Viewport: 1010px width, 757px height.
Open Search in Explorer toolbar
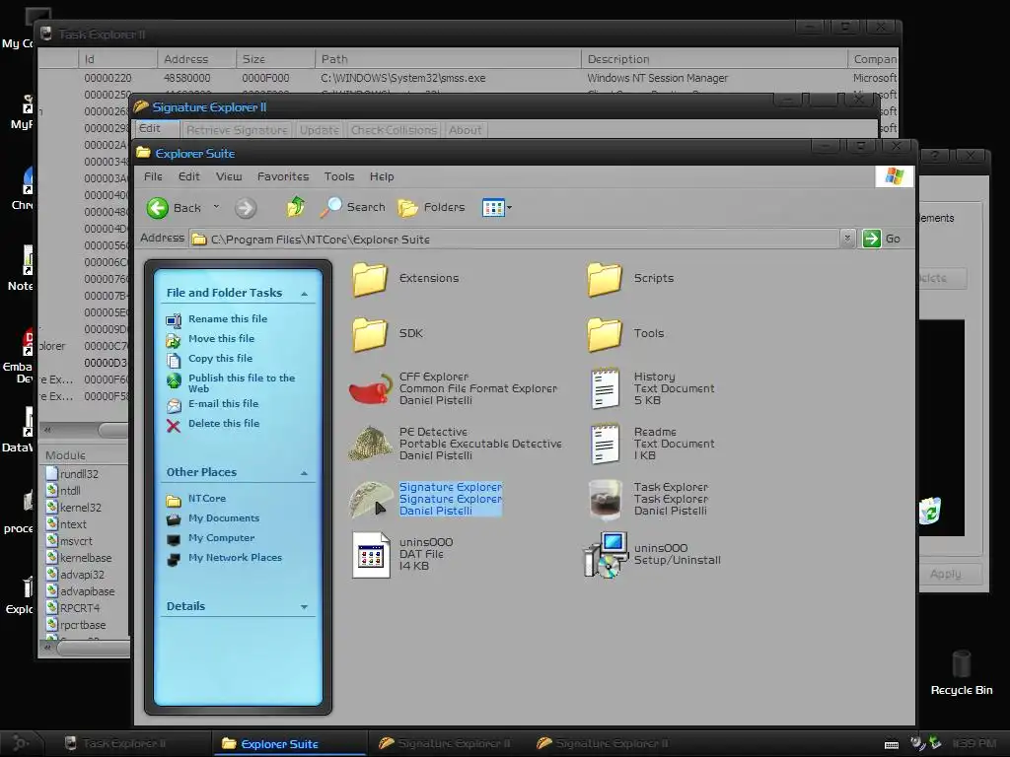353,207
